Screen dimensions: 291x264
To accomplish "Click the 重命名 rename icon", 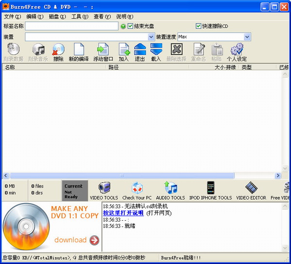I will (x=199, y=49).
